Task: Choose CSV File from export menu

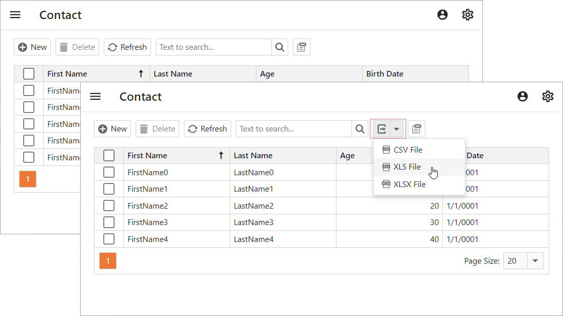Action: [419, 150]
